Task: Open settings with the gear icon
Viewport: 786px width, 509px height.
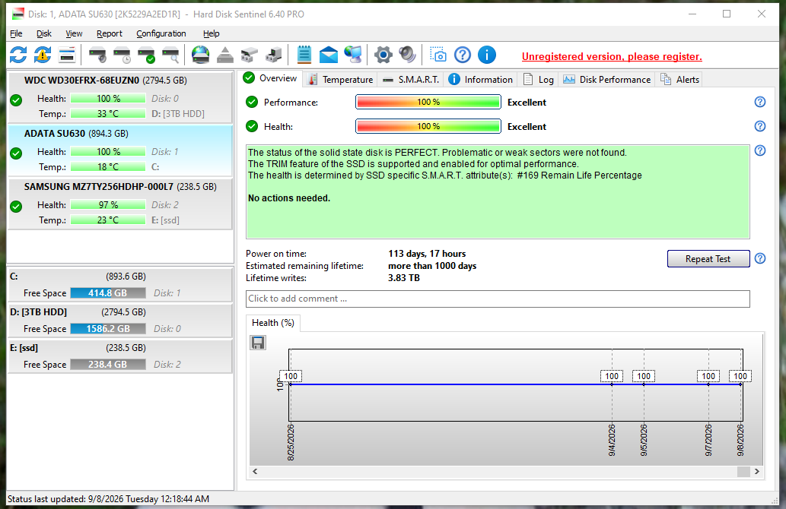Action: coord(383,55)
